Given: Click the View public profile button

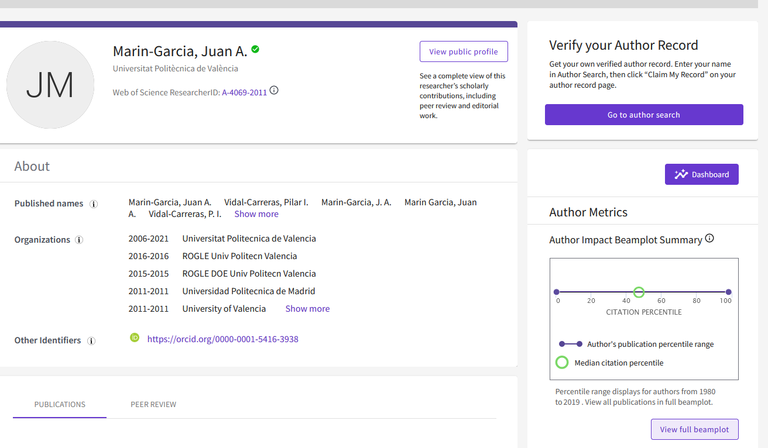Looking at the screenshot, I should click(x=464, y=51).
